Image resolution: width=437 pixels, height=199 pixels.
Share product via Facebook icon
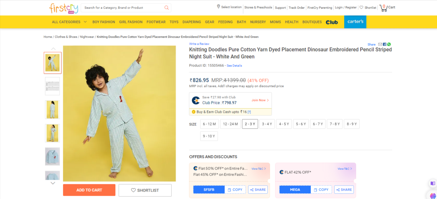[x=385, y=44]
